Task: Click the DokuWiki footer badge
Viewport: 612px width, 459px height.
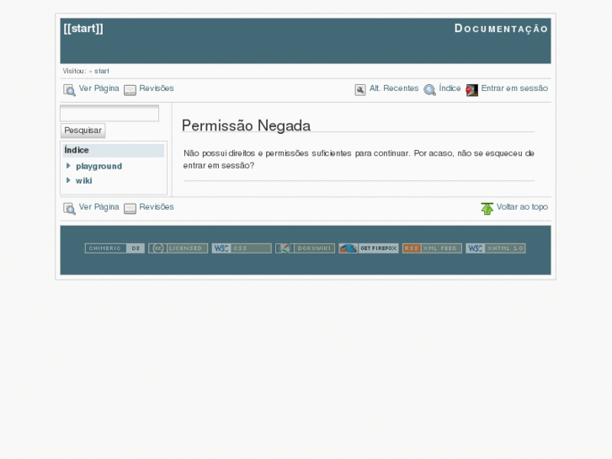Action: point(306,248)
